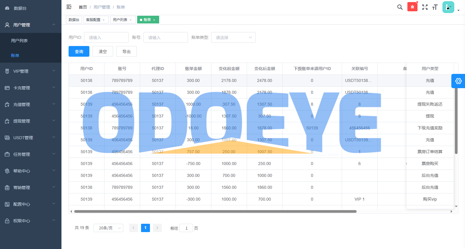Click the search magnifier icon
The image size is (465, 249).
400,7
